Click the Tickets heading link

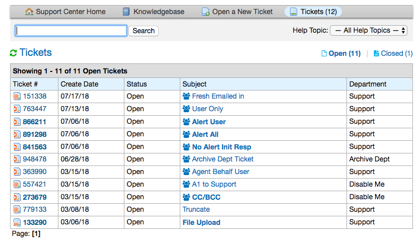(36, 53)
